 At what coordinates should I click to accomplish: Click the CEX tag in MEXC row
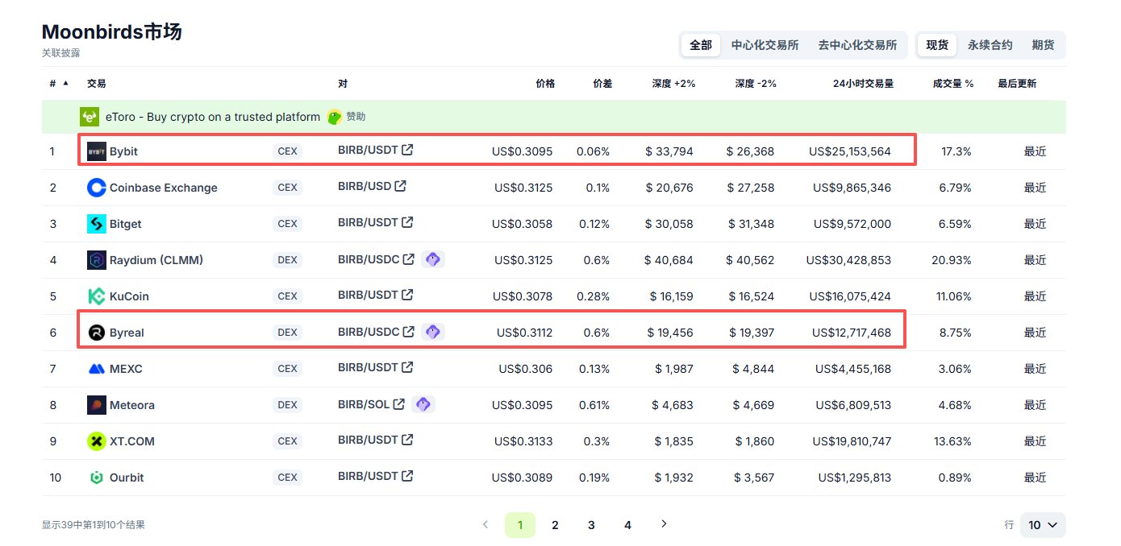coord(287,368)
